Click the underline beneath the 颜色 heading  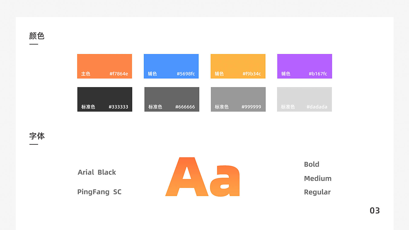pos(34,44)
